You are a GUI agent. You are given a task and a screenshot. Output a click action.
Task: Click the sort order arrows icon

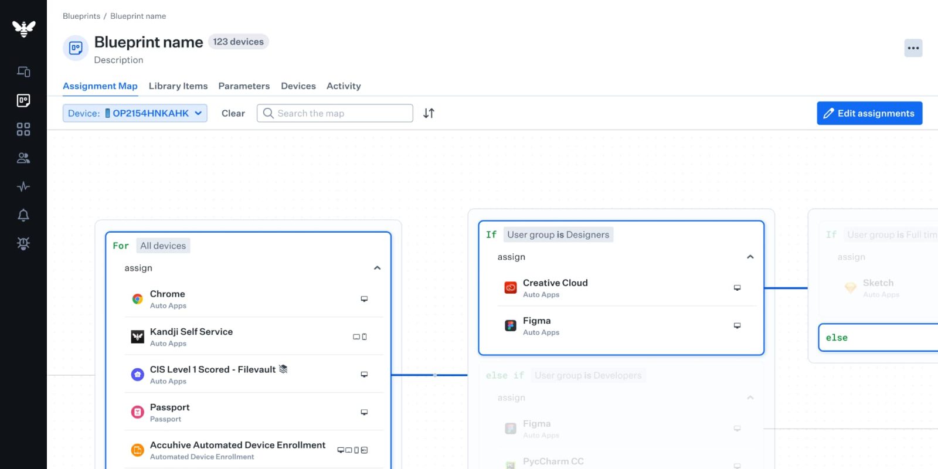429,113
